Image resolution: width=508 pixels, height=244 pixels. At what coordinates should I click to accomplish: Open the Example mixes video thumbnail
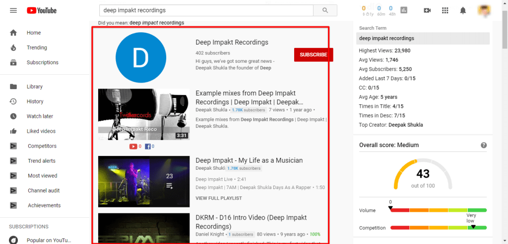pyautogui.click(x=144, y=114)
